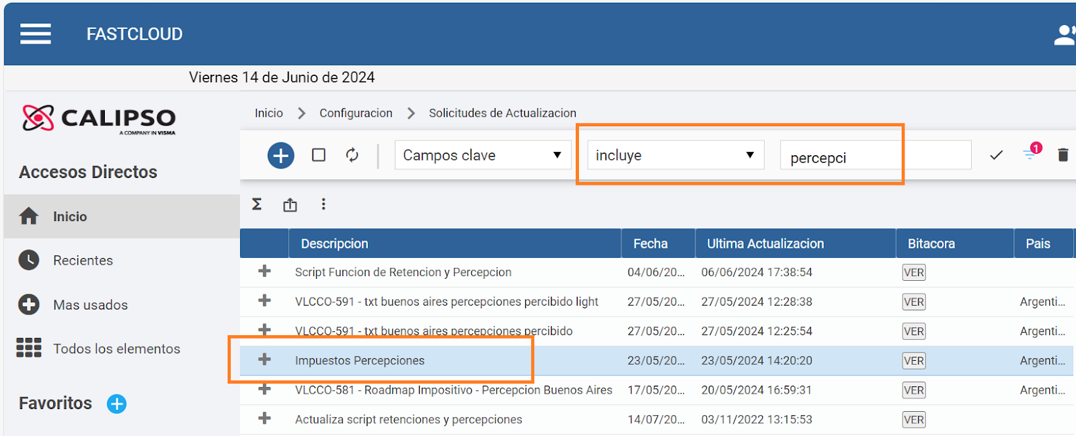Select Inicio in the sidebar

(122, 216)
